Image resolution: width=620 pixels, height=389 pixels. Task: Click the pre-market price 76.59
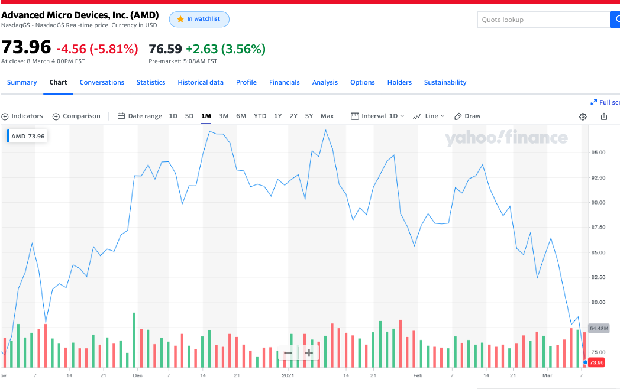pos(165,49)
